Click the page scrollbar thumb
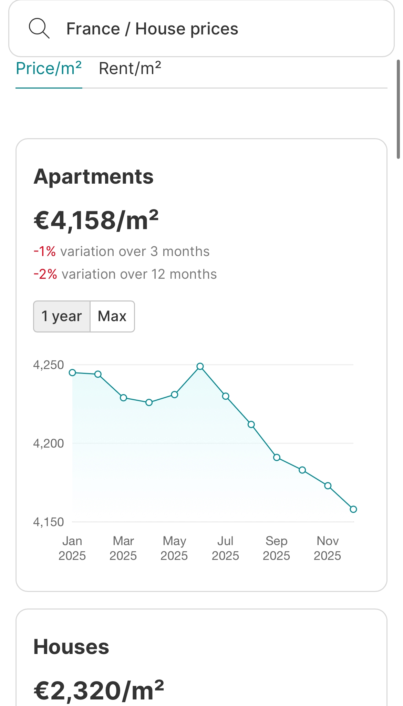 [398, 109]
